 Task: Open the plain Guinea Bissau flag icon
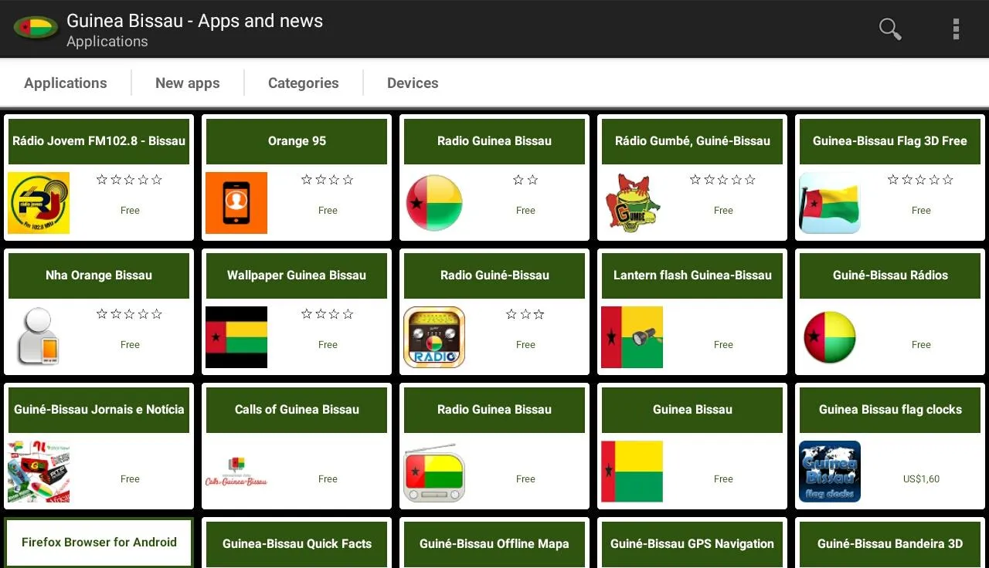coord(632,472)
